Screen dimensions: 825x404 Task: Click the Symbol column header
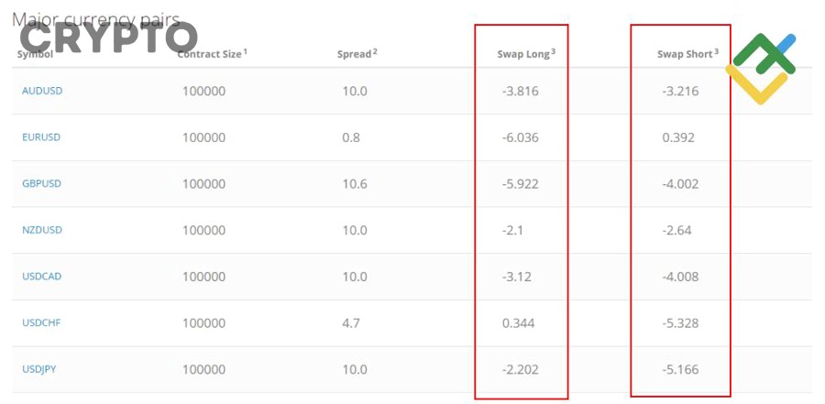[x=35, y=54]
